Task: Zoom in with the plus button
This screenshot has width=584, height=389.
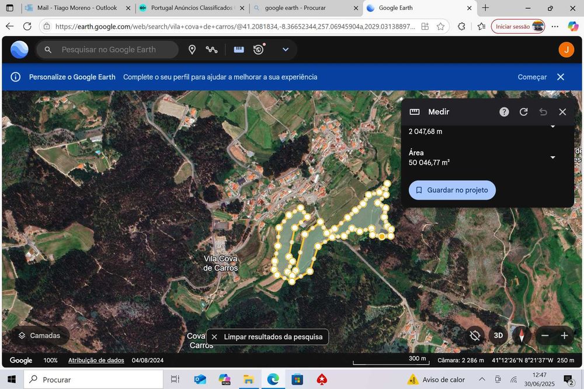Action: coord(564,335)
